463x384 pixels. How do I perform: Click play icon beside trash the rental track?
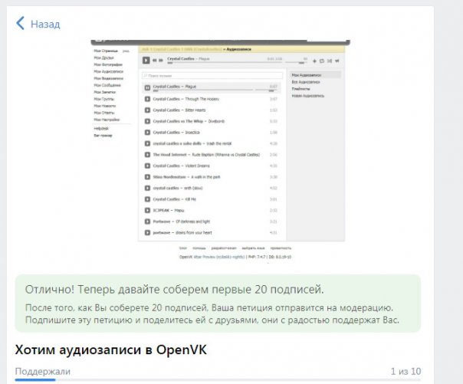[x=147, y=143]
